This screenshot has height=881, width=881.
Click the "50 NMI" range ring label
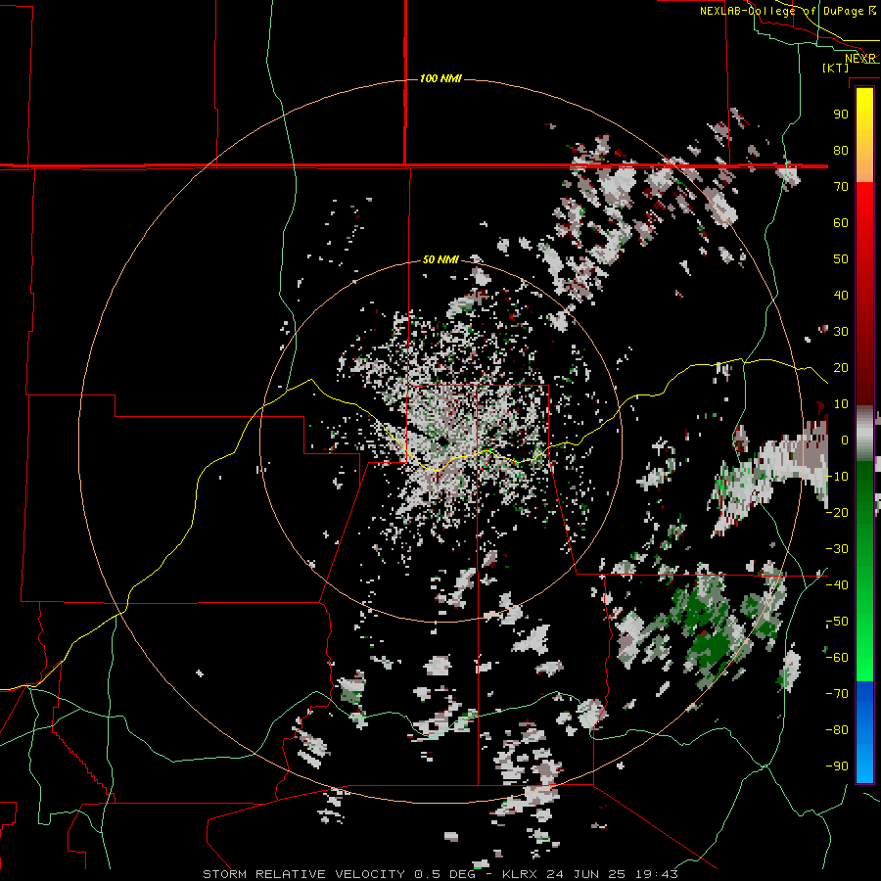(x=440, y=259)
